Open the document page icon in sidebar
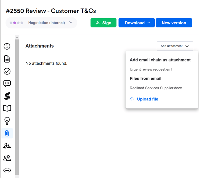Image resolution: width=199 pixels, height=178 pixels. [7, 59]
